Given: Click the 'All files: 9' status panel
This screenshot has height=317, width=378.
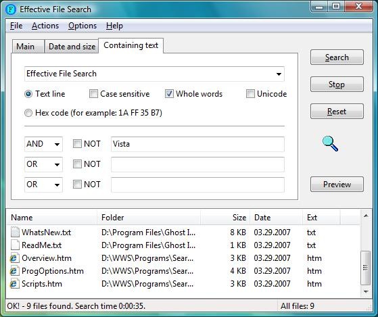Looking at the screenshot, I should click(x=323, y=306).
